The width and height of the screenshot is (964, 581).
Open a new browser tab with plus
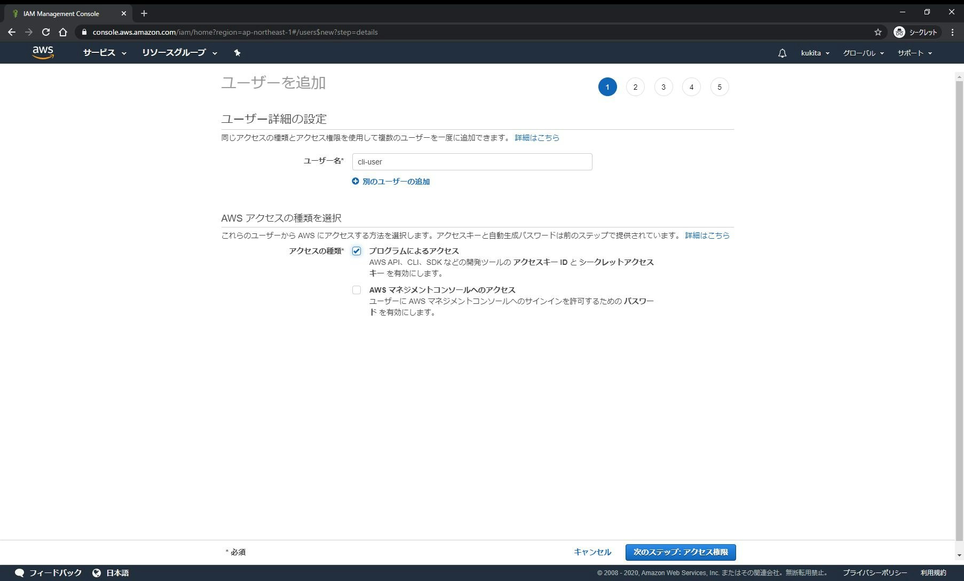pyautogui.click(x=144, y=13)
